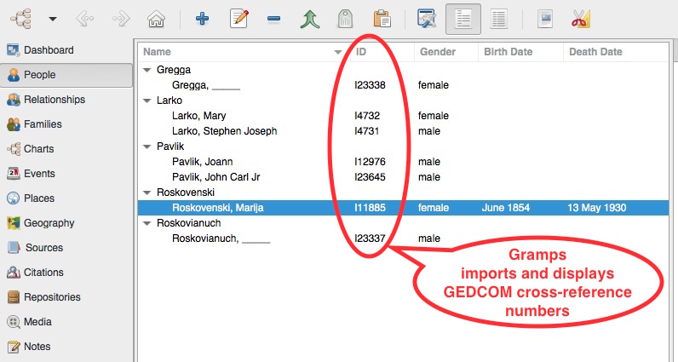
Task: Open Charts view
Action: pos(66,149)
